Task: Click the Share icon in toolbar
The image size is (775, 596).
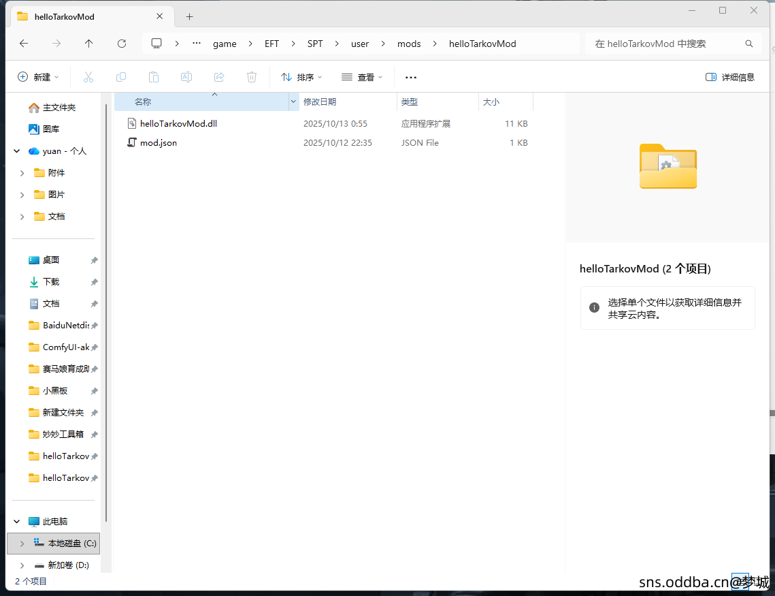Action: click(219, 77)
